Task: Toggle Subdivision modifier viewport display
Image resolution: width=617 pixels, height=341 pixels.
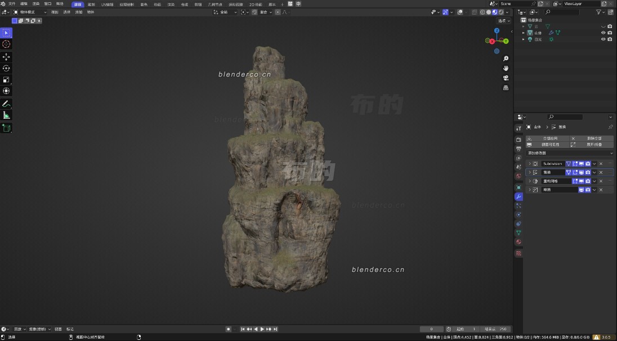Action: [x=581, y=164]
